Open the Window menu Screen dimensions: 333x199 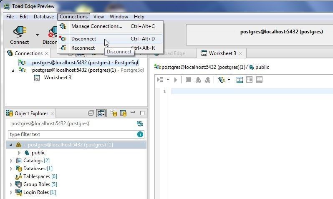119,17
